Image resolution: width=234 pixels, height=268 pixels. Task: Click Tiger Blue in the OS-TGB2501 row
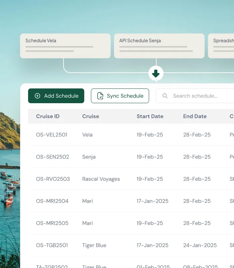(x=94, y=246)
